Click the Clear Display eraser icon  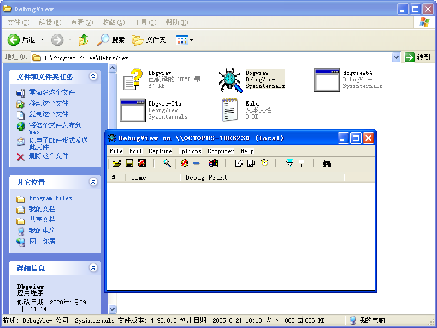[239, 163]
